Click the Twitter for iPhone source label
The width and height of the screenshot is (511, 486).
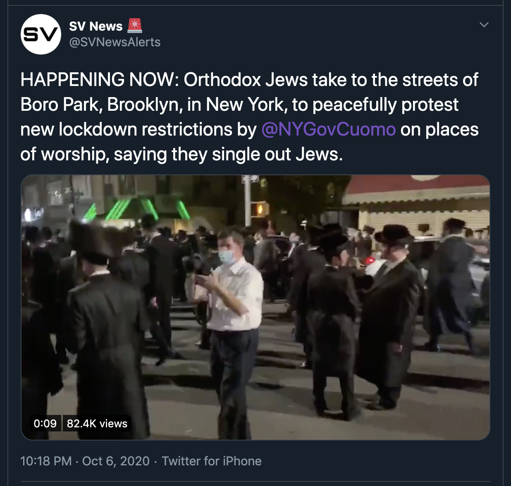[212, 461]
